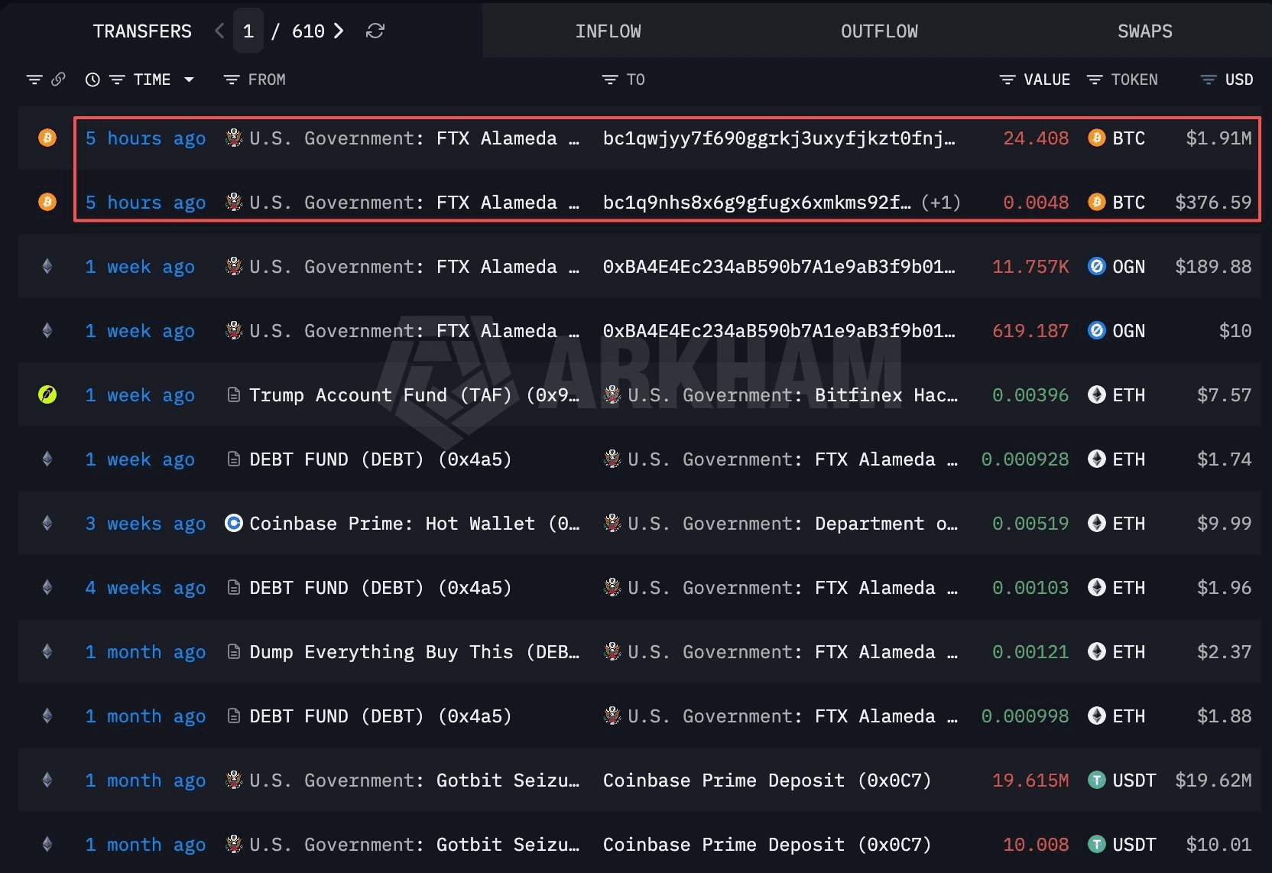The image size is (1272, 873).
Task: Click the ETH token icon on the 0.00396 row
Action: [x=1097, y=395]
